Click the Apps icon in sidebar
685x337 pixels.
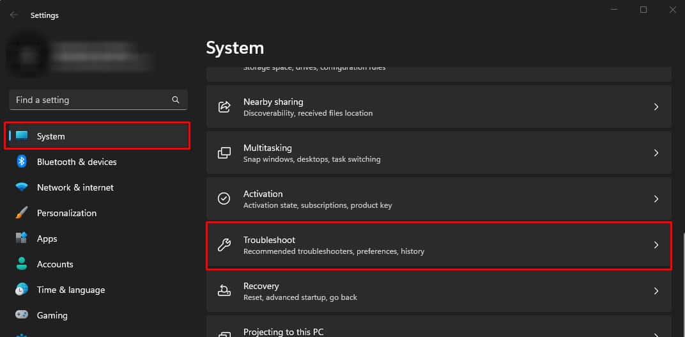[x=22, y=239]
